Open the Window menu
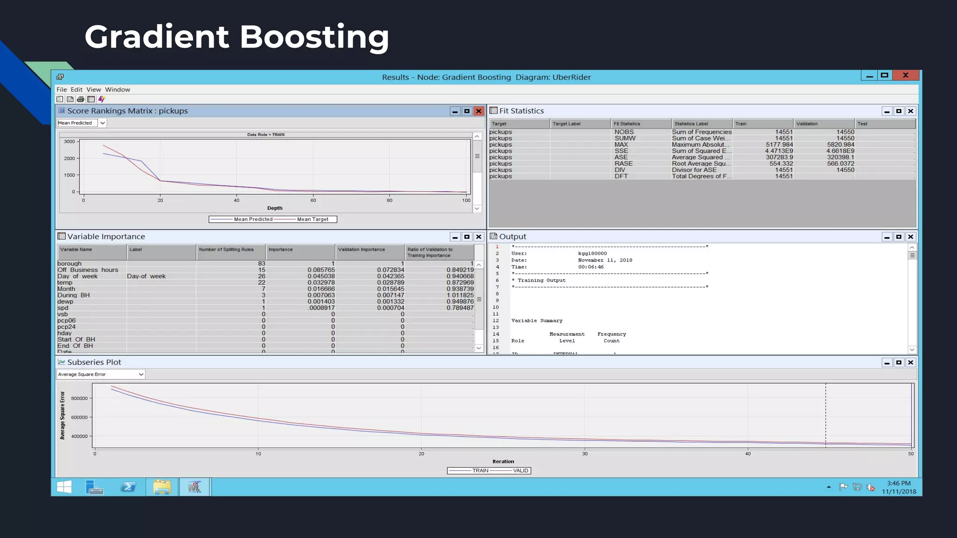Viewport: 957px width, 538px height. pyautogui.click(x=117, y=90)
